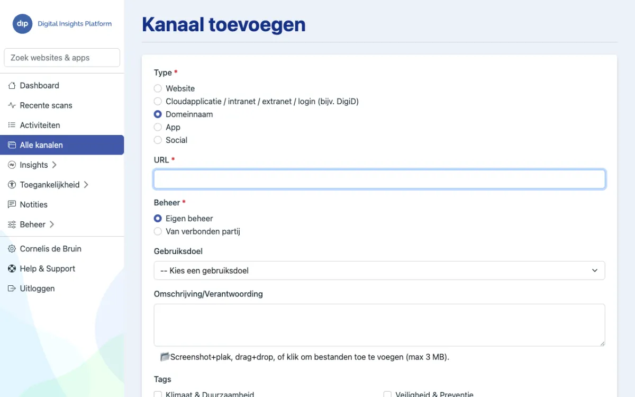
Task: Expand the Toegankelijkheid submenu chevron
Action: [x=86, y=185]
